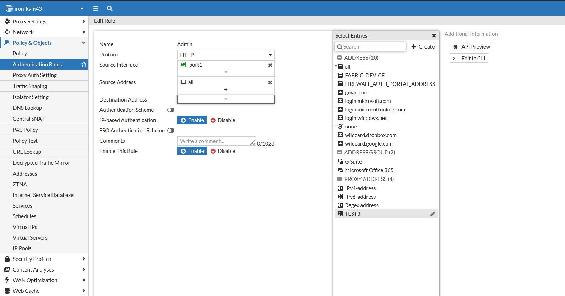Favorite Authentication Rules with the star icon
Image resolution: width=565 pixels, height=296 pixels.
tap(84, 64)
